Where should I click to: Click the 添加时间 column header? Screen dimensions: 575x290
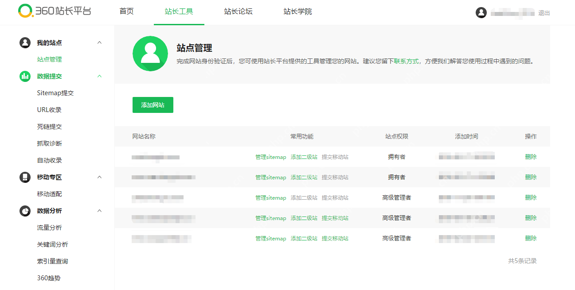tap(466, 136)
